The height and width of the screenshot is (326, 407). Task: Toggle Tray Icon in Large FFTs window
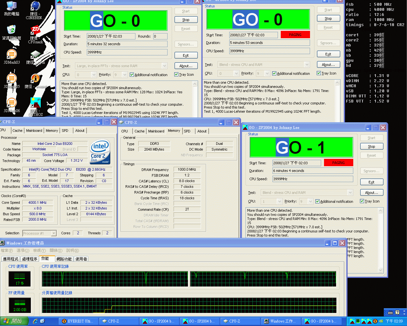pyautogui.click(x=176, y=74)
